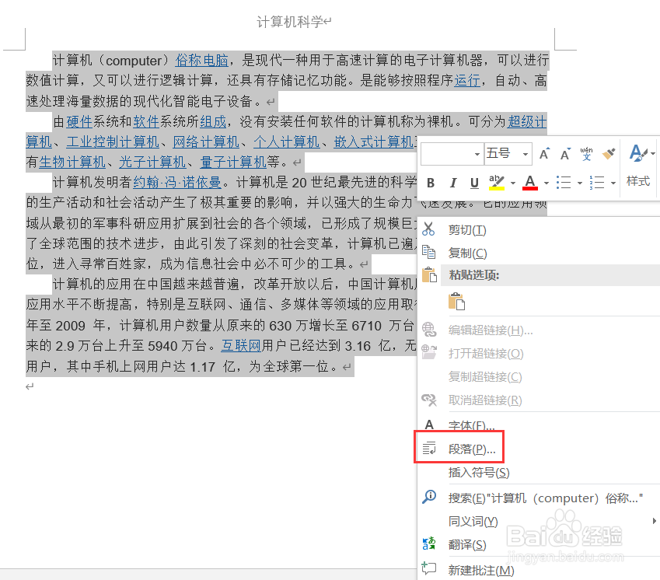Apply yellow text highlight color
660x580 pixels.
[497, 183]
